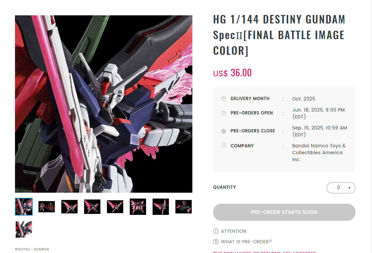
Task: Select the seventh thumbnail with sword pose
Action: [161, 207]
